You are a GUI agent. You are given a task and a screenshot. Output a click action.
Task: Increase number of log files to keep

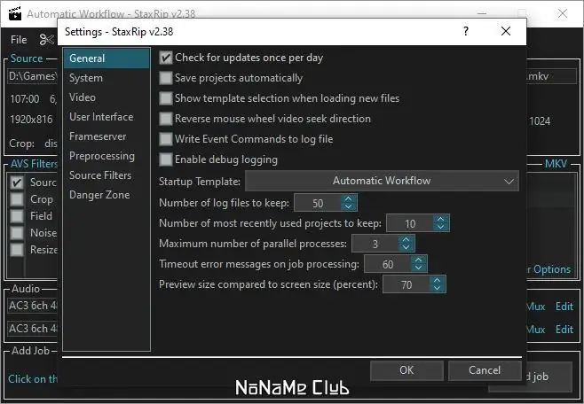348,198
